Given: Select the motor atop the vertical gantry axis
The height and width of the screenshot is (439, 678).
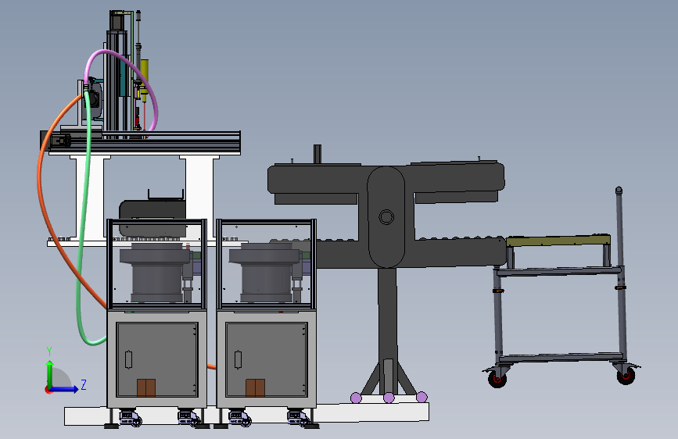Looking at the screenshot, I should coord(117,21).
